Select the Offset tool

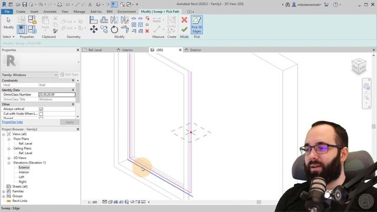[104, 19]
